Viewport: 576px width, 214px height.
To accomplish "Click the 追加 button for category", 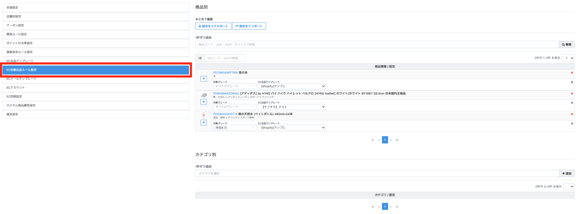I will [567, 173].
